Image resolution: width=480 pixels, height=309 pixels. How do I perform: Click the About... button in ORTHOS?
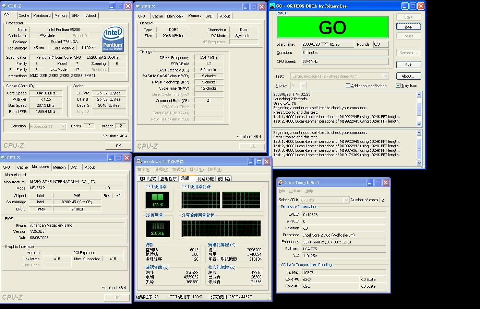409,76
